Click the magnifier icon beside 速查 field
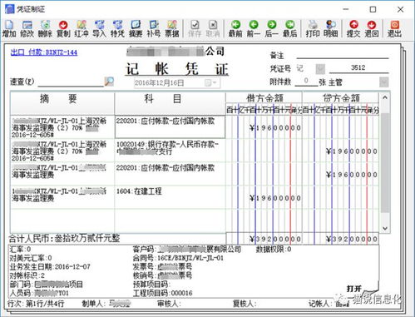The width and height of the screenshot is (415, 317). pyautogui.click(x=109, y=82)
